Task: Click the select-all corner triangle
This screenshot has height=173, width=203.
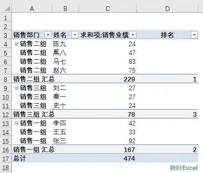Action: pyautogui.click(x=8, y=8)
